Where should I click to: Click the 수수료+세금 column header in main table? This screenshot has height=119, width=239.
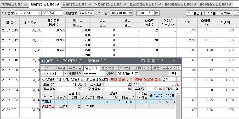click(149, 23)
